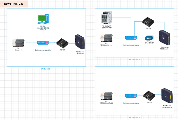178x119 pixels.
Task: Select Routeur FAI 192.168.0.1 icon
Action: click(79, 41)
